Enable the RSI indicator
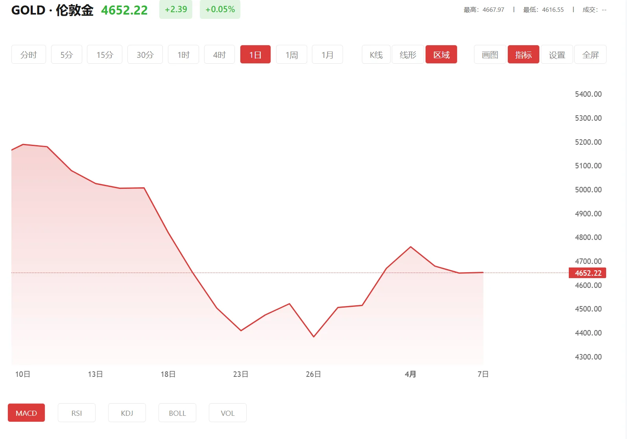This screenshot has height=439, width=627. point(77,413)
